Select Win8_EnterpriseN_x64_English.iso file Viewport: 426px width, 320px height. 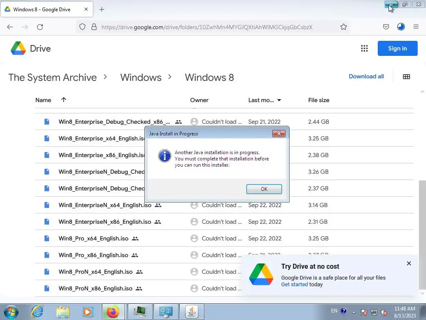[224, 205]
